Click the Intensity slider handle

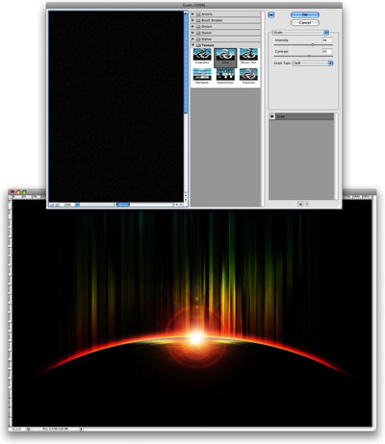click(313, 45)
